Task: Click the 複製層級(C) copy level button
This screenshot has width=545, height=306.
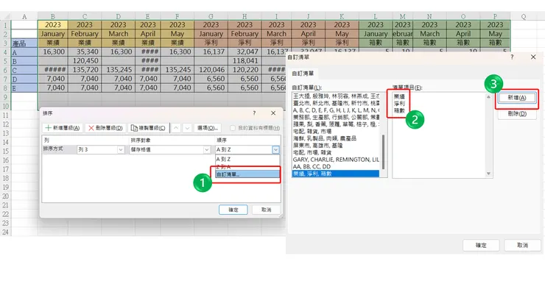Action: point(149,128)
